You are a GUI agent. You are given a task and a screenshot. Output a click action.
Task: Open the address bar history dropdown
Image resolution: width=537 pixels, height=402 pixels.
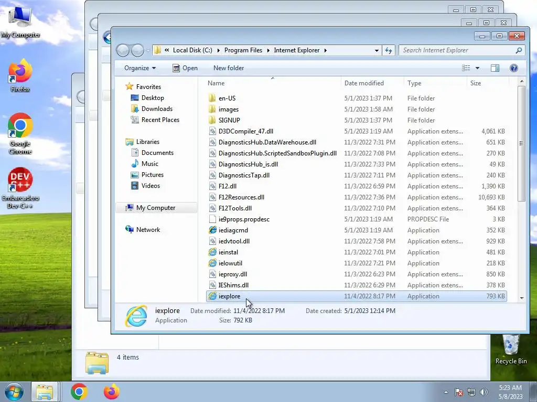pos(377,50)
